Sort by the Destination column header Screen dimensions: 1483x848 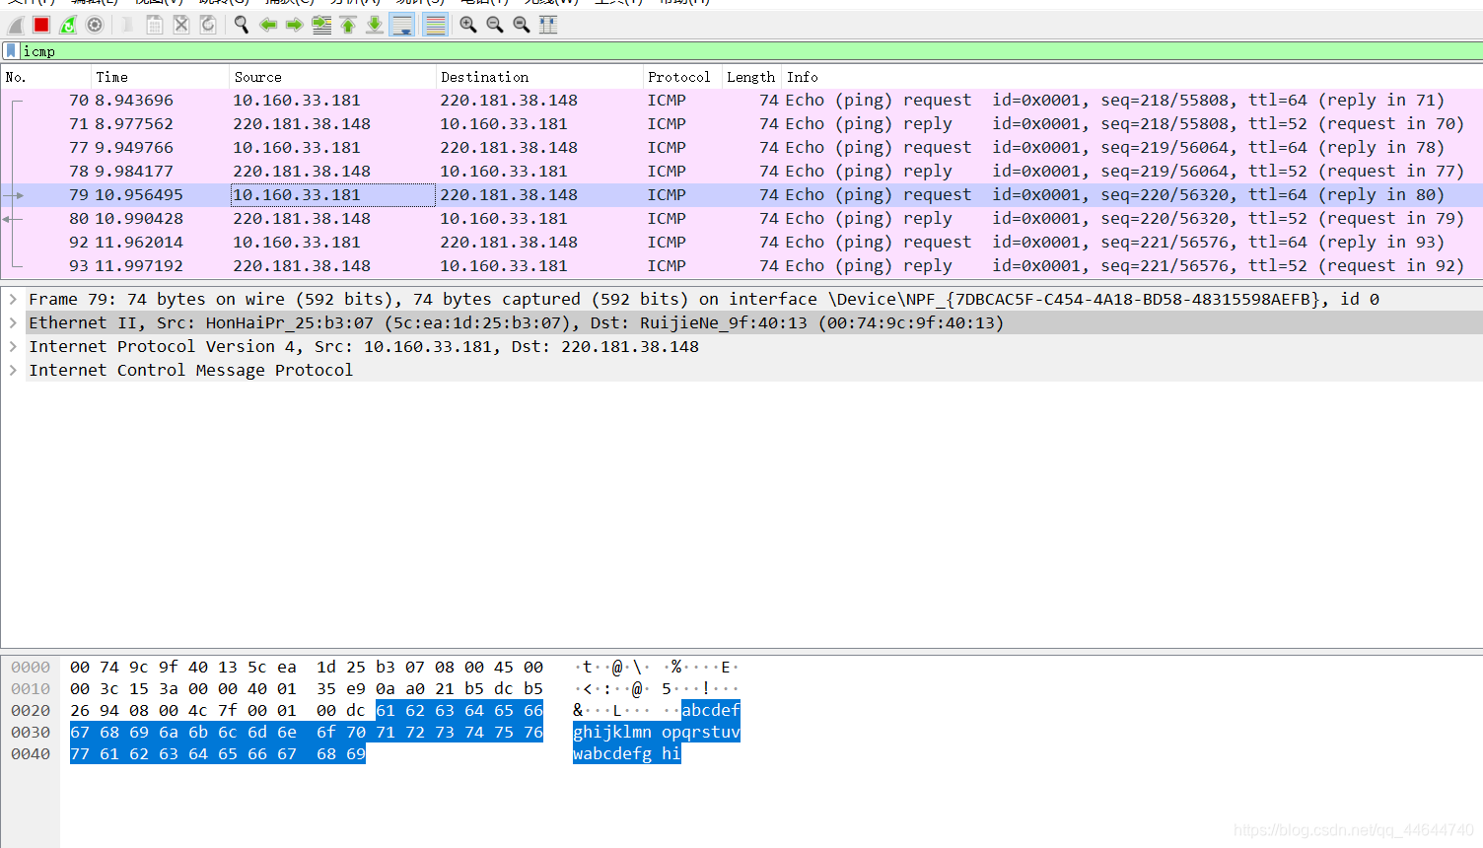[x=539, y=77]
